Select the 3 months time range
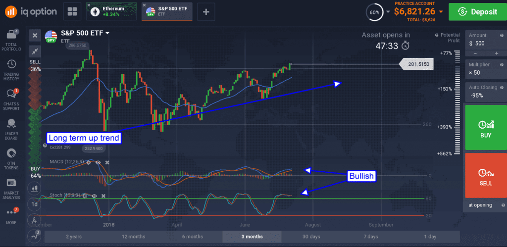 (x=252, y=237)
